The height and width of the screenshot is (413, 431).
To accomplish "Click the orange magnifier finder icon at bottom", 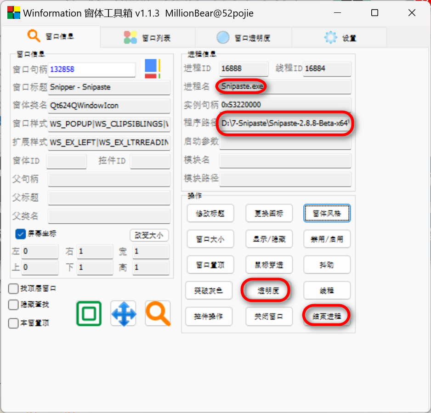I will [x=158, y=313].
